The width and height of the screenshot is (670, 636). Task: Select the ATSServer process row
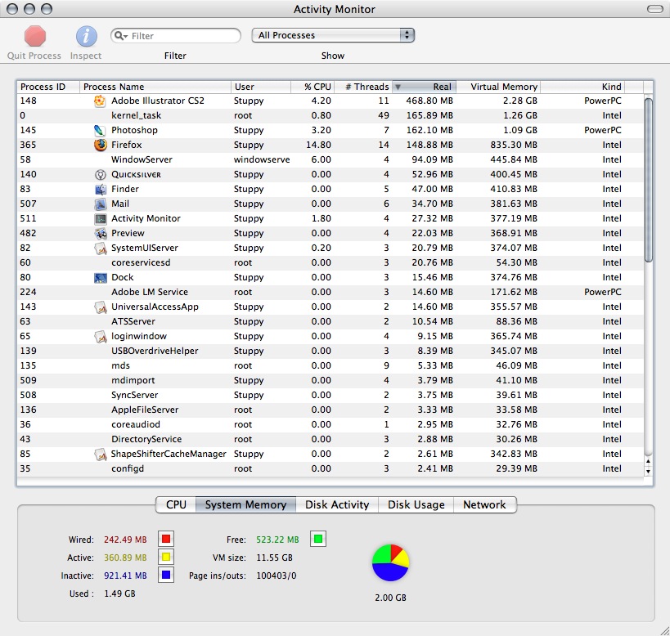point(331,322)
